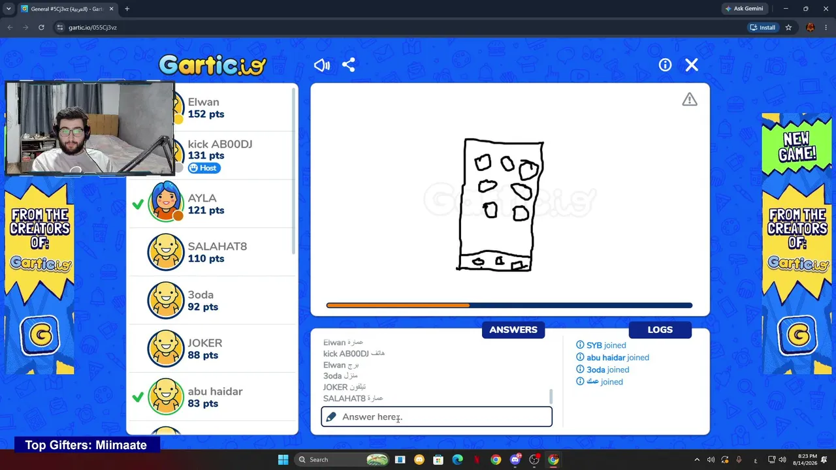The image size is (836, 470).
Task: Select 3oda's smiley avatar
Action: point(166,300)
